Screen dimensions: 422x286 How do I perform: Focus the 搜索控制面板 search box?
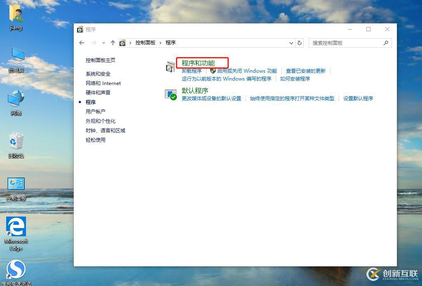click(x=350, y=43)
